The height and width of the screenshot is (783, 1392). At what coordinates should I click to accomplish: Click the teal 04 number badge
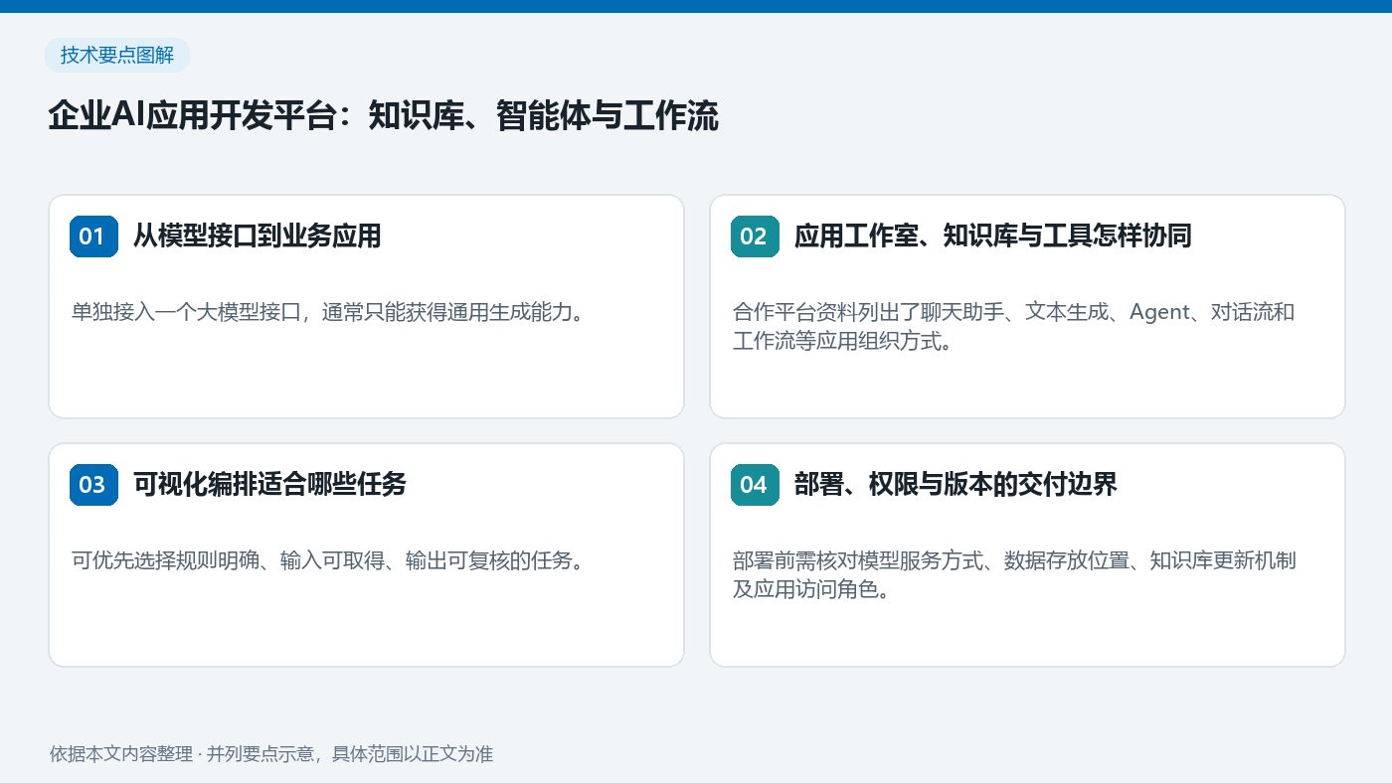[x=755, y=485]
